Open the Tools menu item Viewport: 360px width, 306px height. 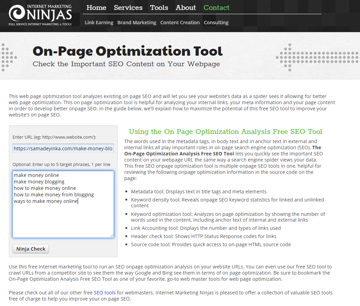pyautogui.click(x=159, y=8)
